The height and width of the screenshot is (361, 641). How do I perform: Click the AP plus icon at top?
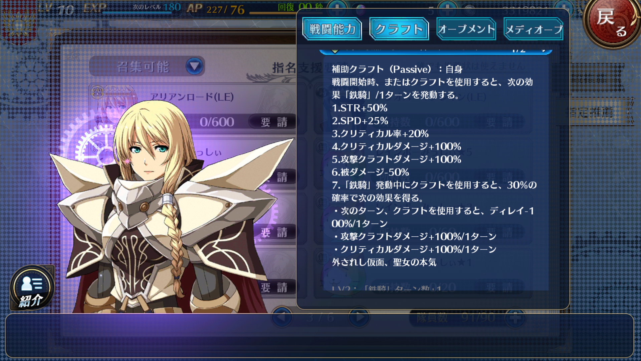click(337, 9)
